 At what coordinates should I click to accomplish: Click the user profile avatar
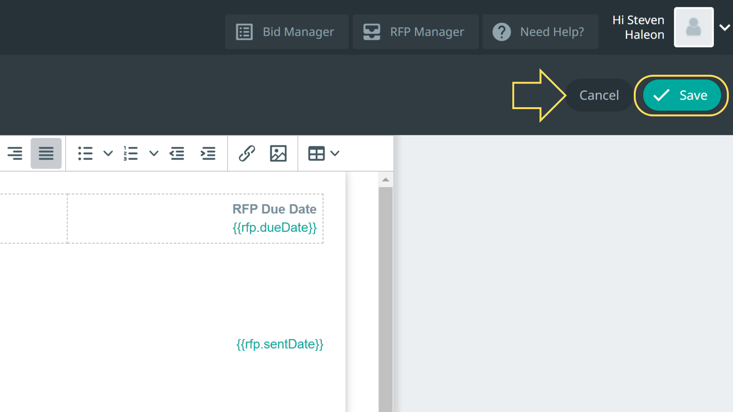coord(693,27)
